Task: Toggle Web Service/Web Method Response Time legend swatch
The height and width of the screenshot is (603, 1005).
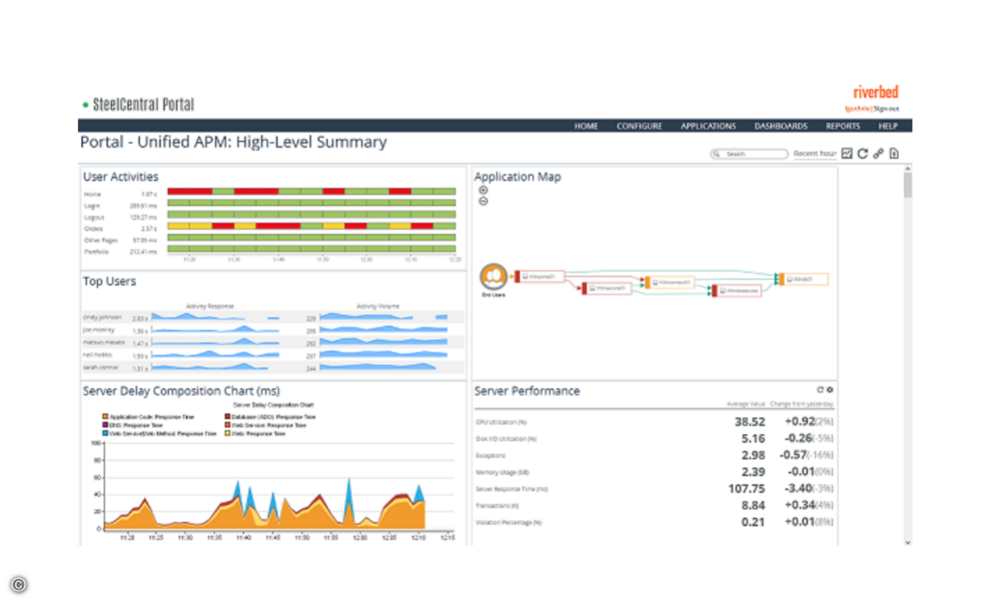Action: pos(105,434)
